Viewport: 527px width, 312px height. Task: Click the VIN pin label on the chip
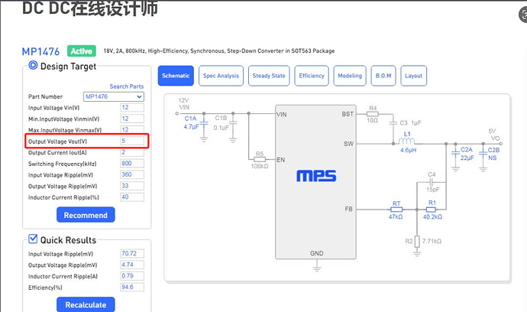pyautogui.click(x=282, y=115)
